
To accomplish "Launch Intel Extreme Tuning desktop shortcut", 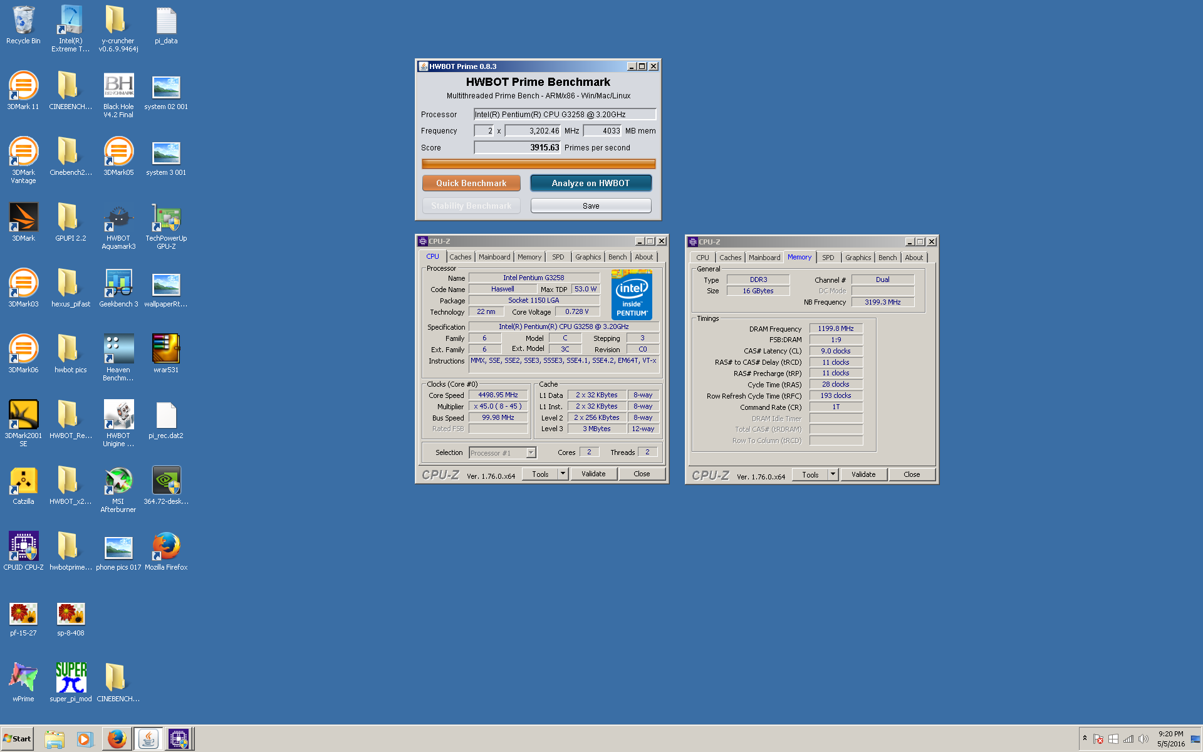I will (x=70, y=28).
